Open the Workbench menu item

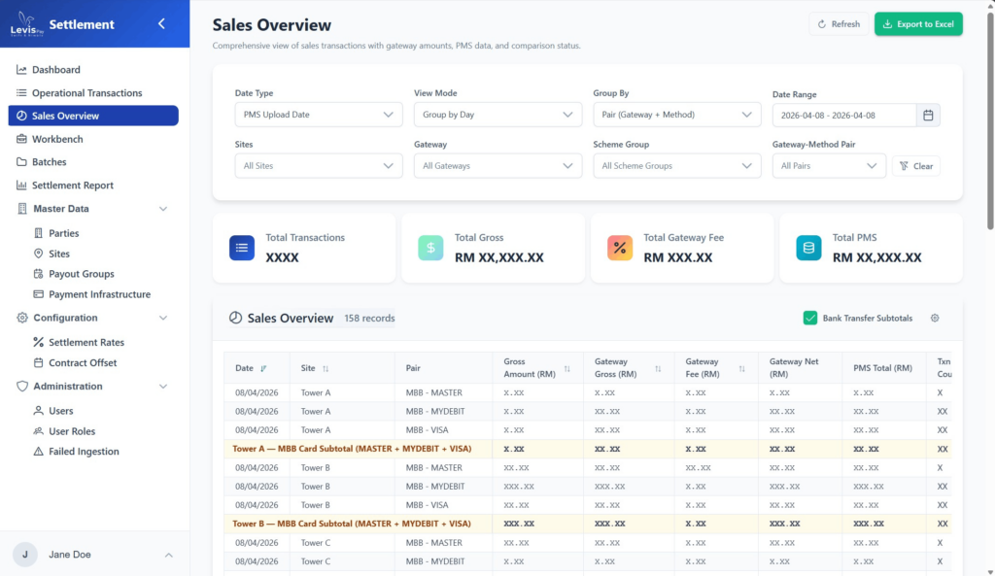click(57, 139)
